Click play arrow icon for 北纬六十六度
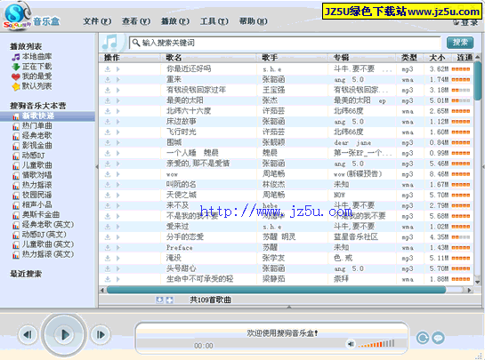Viewport: 485px width, 360px height. pyautogui.click(x=117, y=111)
